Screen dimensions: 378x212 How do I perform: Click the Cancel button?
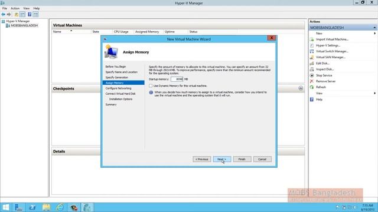coord(262,159)
